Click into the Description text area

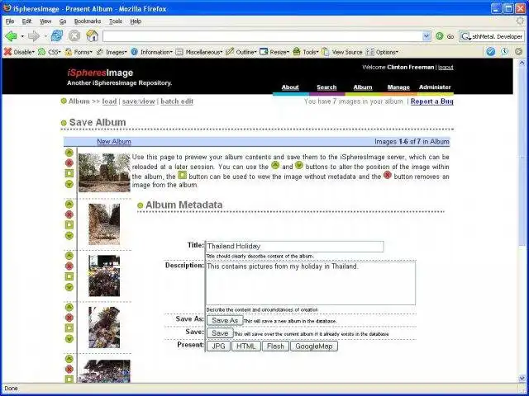click(x=311, y=284)
